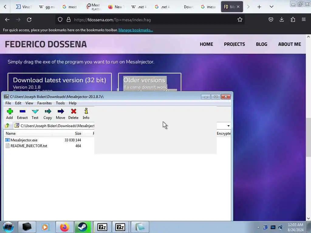The width and height of the screenshot is (311, 233).
Task: Save page to Pocket
Action: [271, 20]
